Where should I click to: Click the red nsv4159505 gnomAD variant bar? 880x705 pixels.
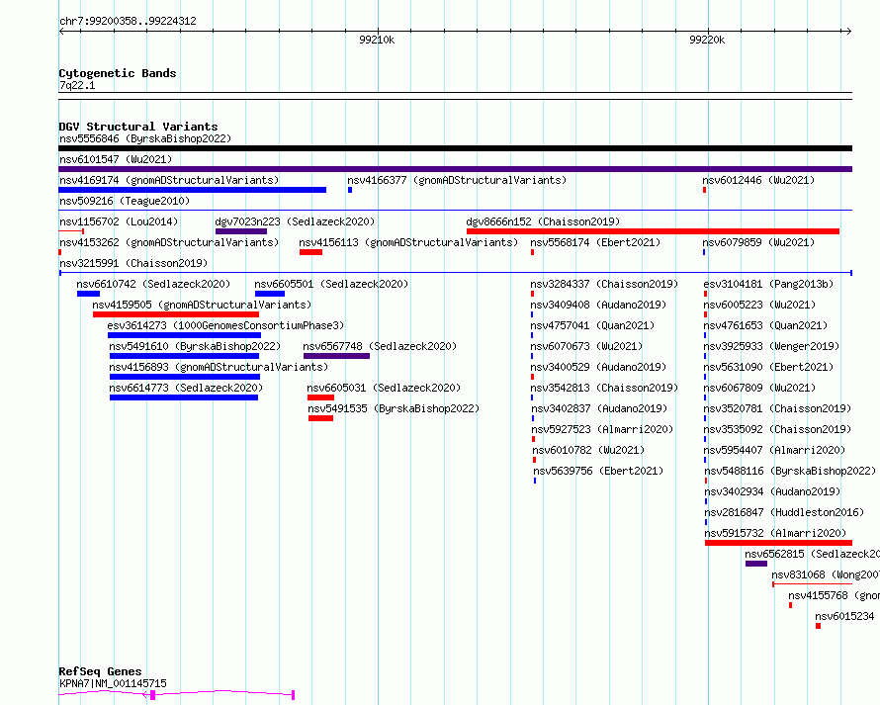[176, 314]
